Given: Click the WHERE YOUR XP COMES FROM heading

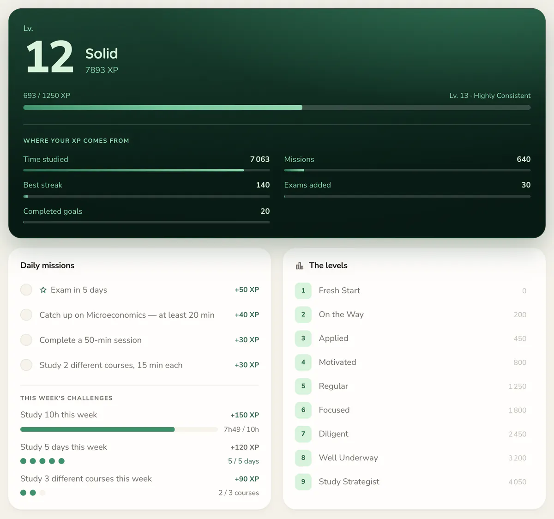Looking at the screenshot, I should 76,141.
